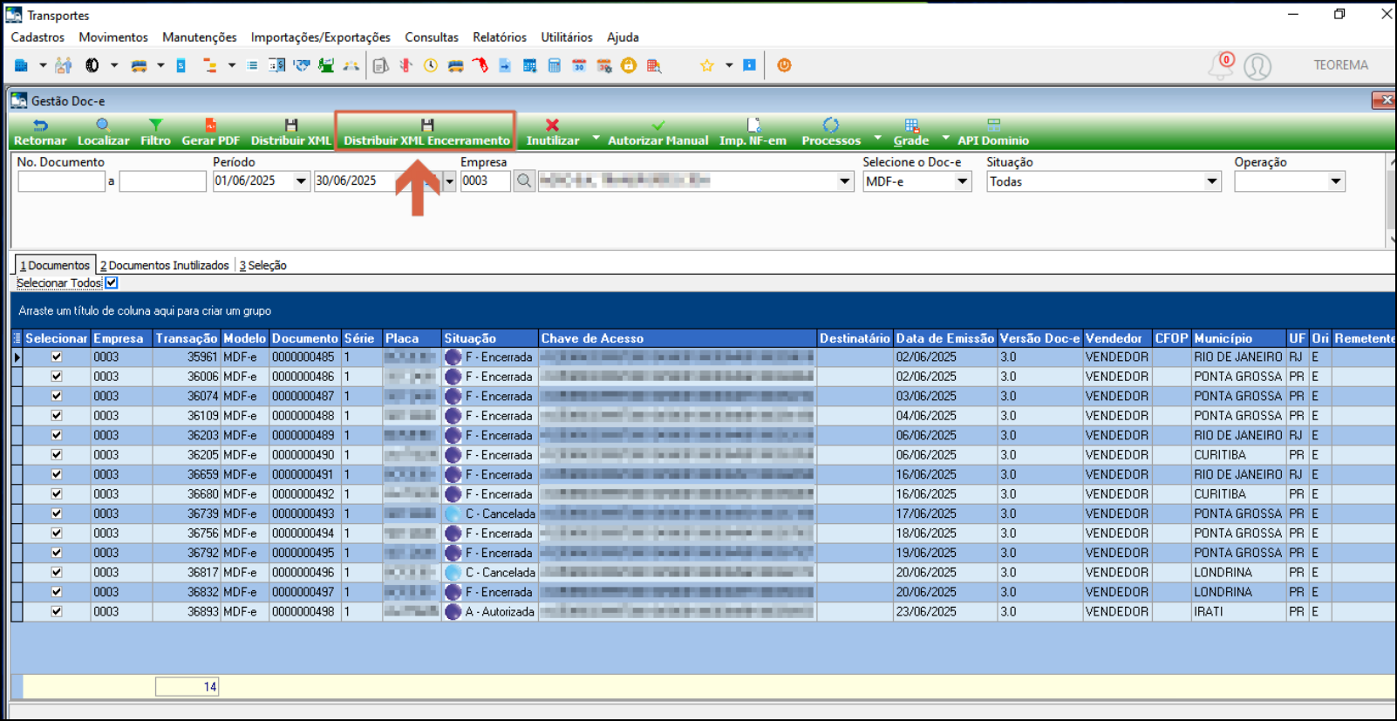Viewport: 1397px width, 721px height.
Task: Click Autorizar Manual check button
Action: (x=658, y=133)
